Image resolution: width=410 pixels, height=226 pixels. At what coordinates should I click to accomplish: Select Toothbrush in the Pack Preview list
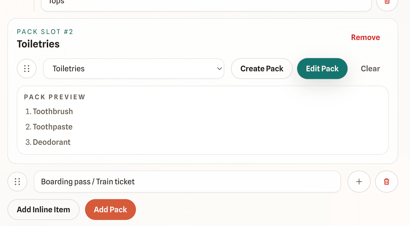click(x=53, y=111)
